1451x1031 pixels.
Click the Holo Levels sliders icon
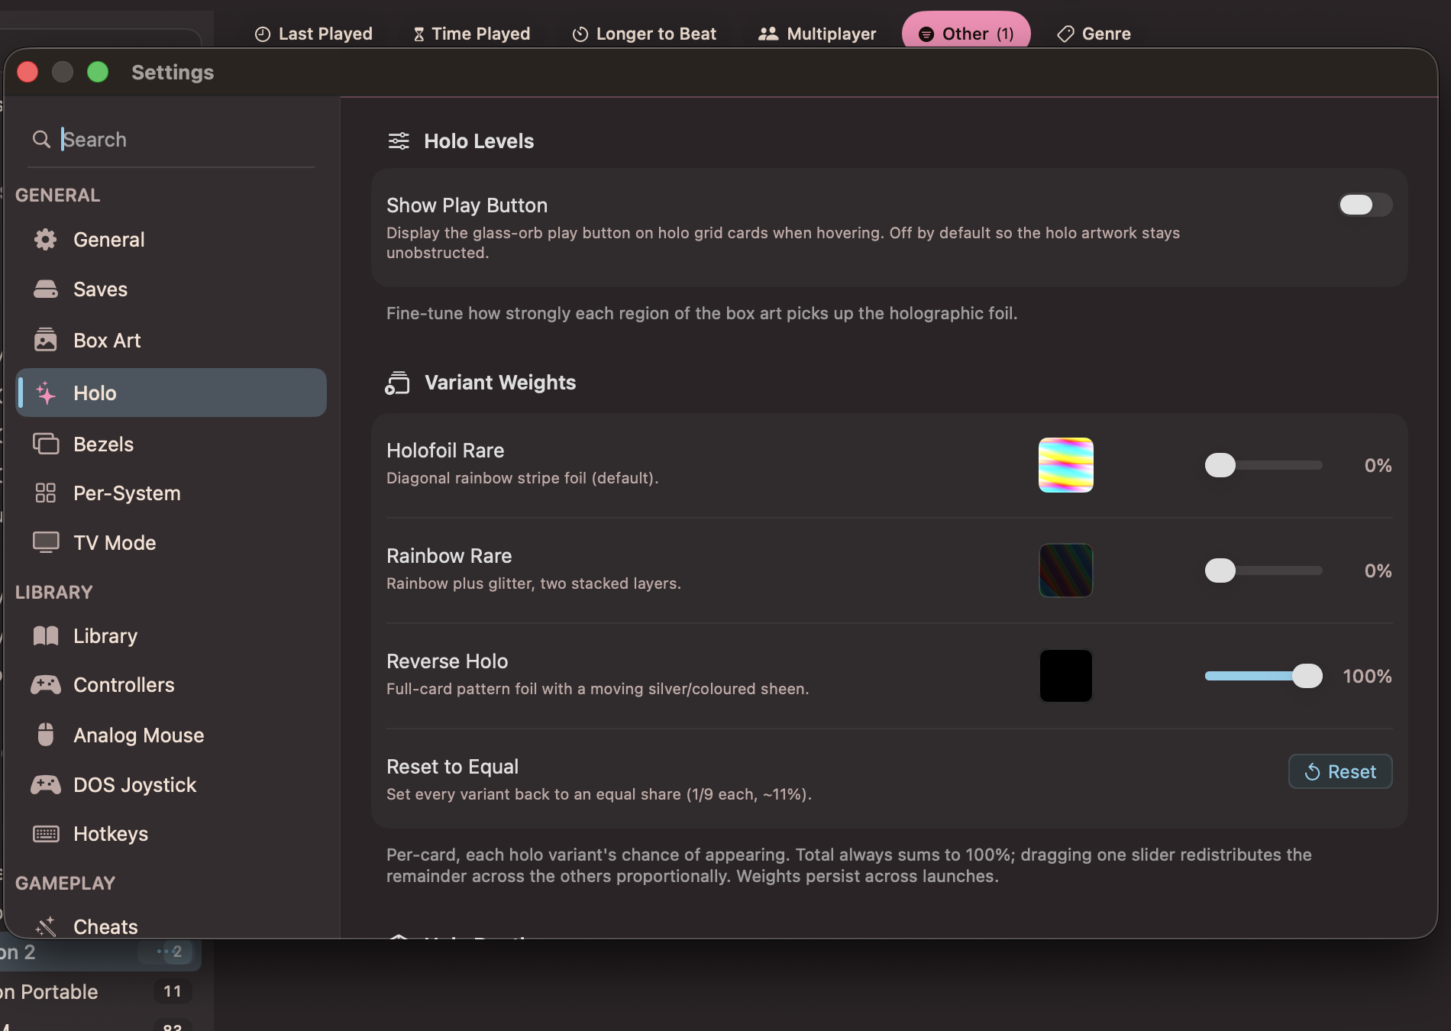pyautogui.click(x=399, y=141)
